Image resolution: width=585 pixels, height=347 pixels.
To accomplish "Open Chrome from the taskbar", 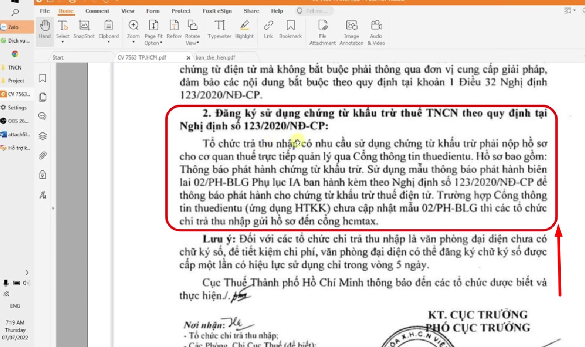I will [15, 54].
